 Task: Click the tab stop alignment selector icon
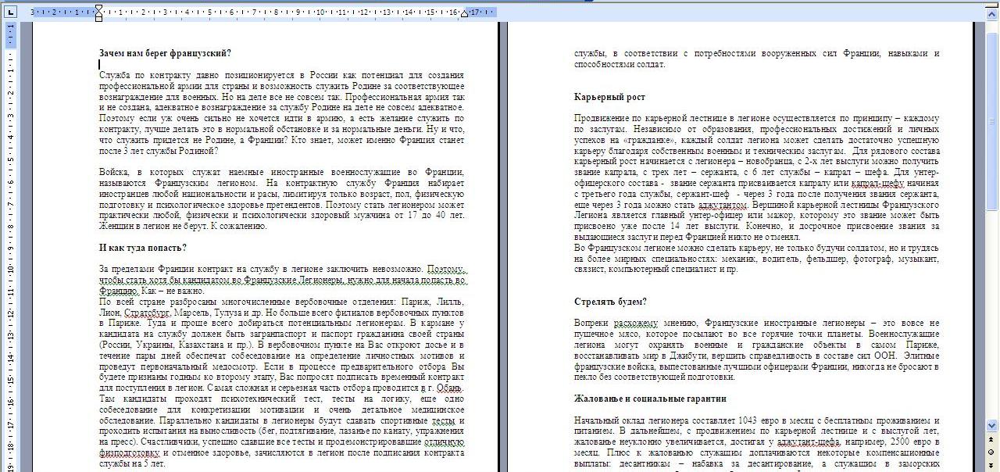(x=11, y=13)
